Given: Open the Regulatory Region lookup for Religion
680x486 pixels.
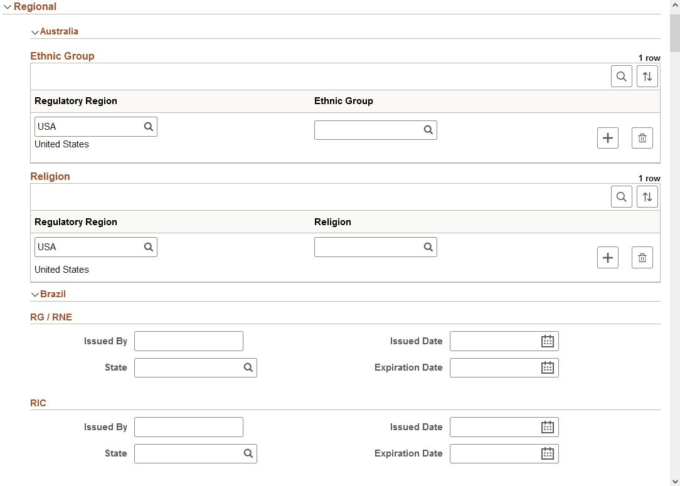Looking at the screenshot, I should coord(149,246).
